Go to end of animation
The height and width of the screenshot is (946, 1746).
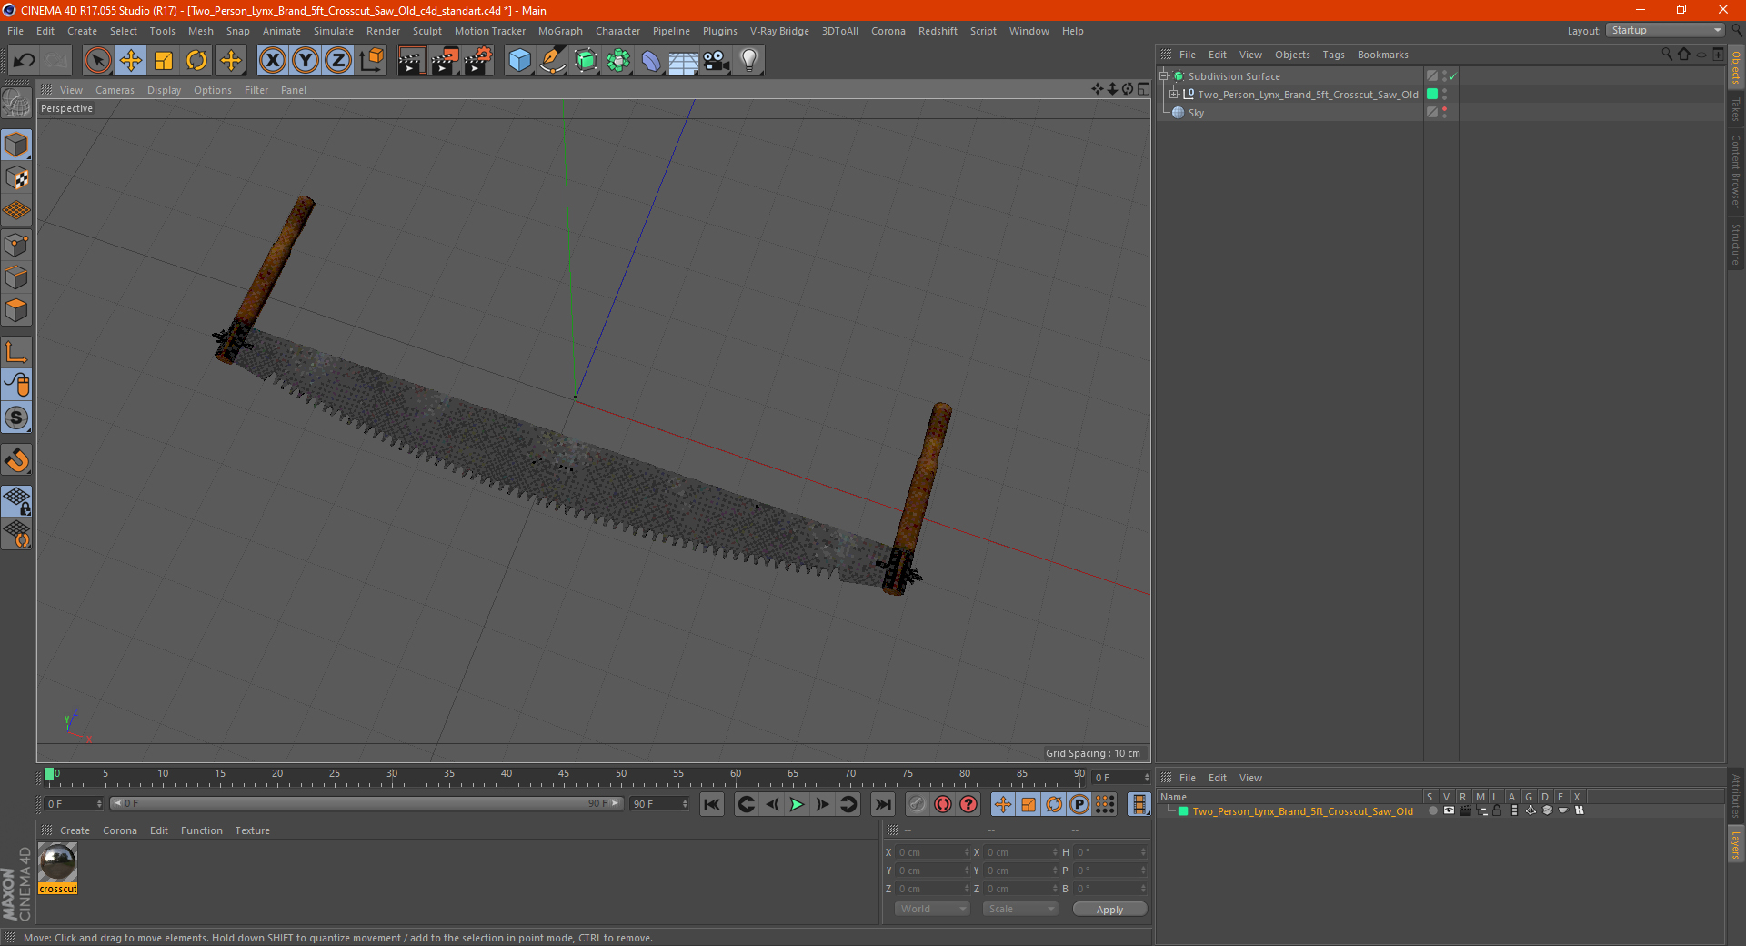pyautogui.click(x=882, y=804)
